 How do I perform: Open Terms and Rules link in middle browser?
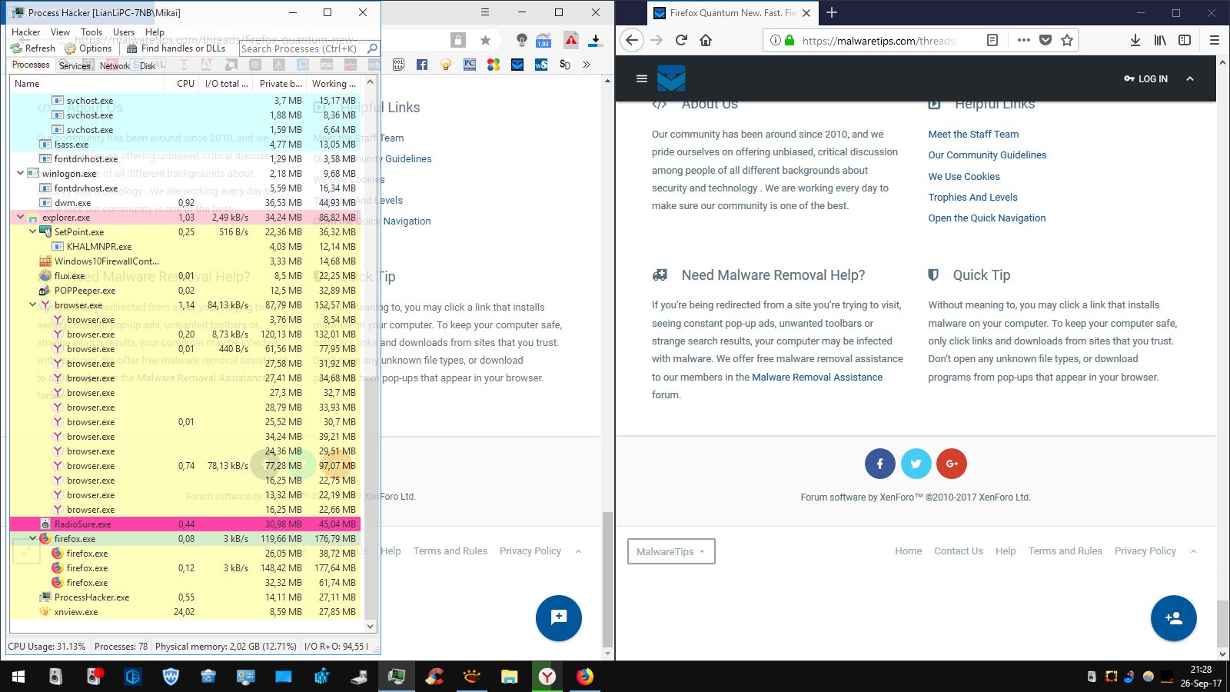[x=450, y=551]
